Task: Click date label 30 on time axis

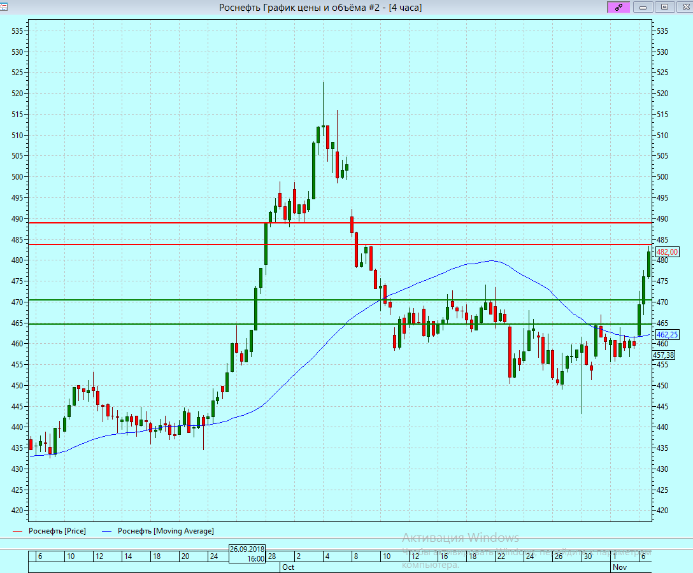Action: (x=587, y=556)
